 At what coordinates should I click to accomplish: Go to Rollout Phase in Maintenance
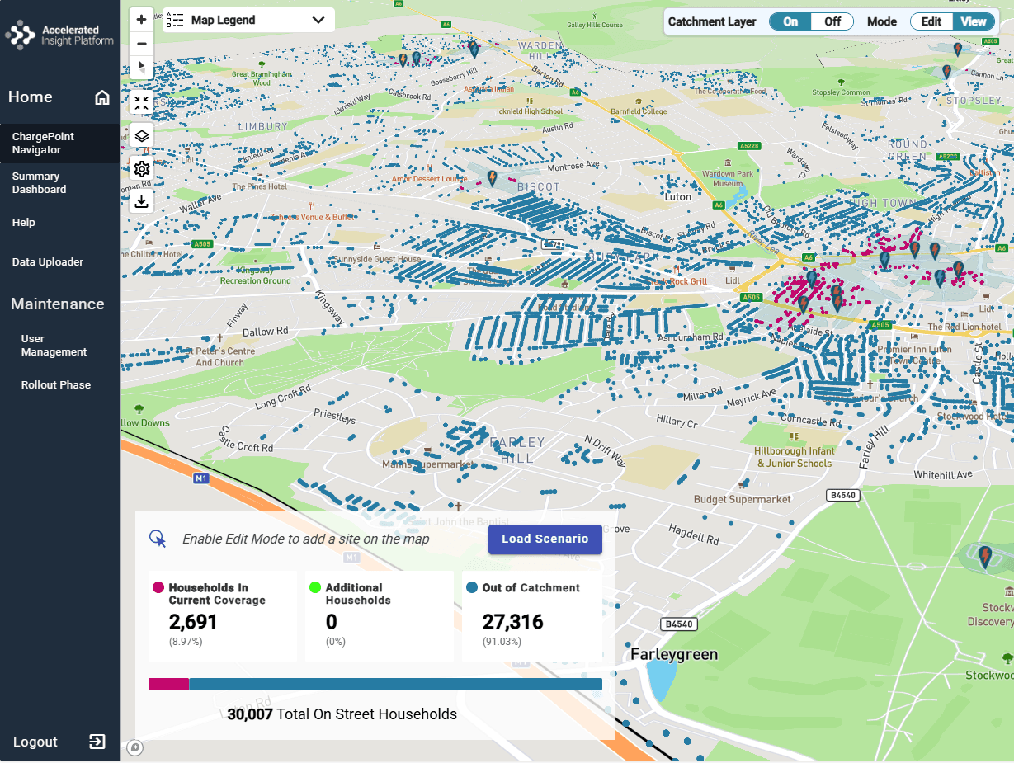coord(56,385)
